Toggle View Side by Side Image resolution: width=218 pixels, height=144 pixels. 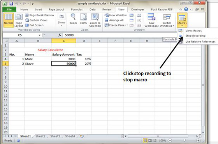(x=139, y=15)
